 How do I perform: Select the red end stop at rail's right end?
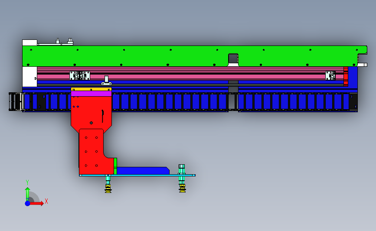pos(346,76)
